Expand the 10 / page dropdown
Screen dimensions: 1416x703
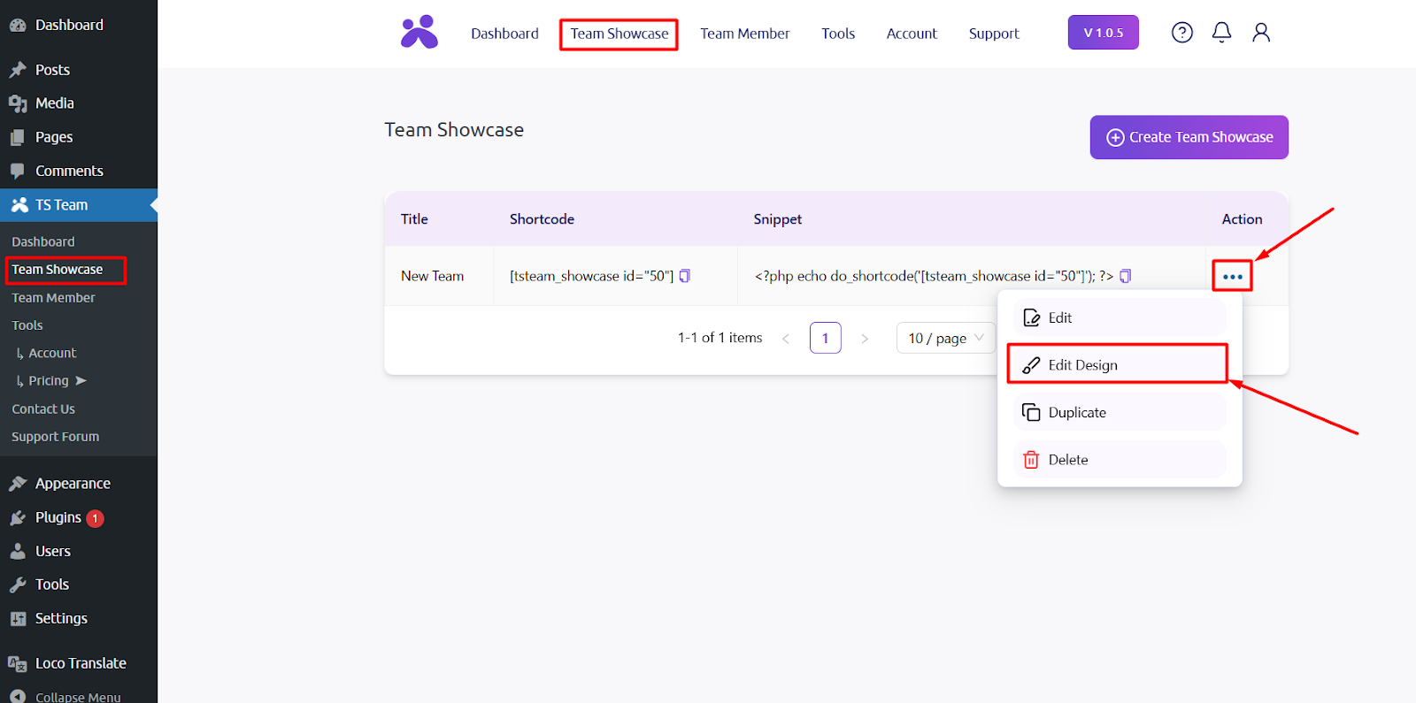pyautogui.click(x=945, y=338)
